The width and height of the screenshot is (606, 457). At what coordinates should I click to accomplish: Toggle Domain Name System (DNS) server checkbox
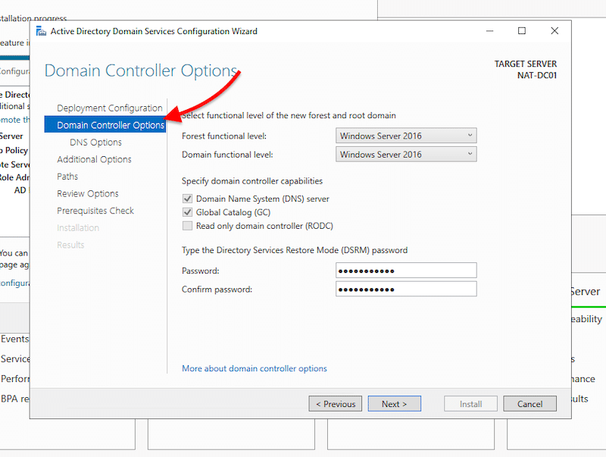(x=187, y=199)
